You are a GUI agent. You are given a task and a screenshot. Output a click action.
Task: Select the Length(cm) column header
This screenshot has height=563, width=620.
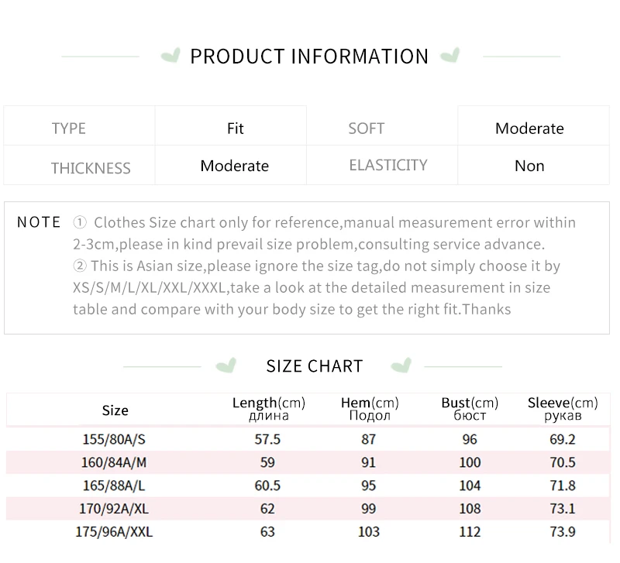pyautogui.click(x=268, y=409)
